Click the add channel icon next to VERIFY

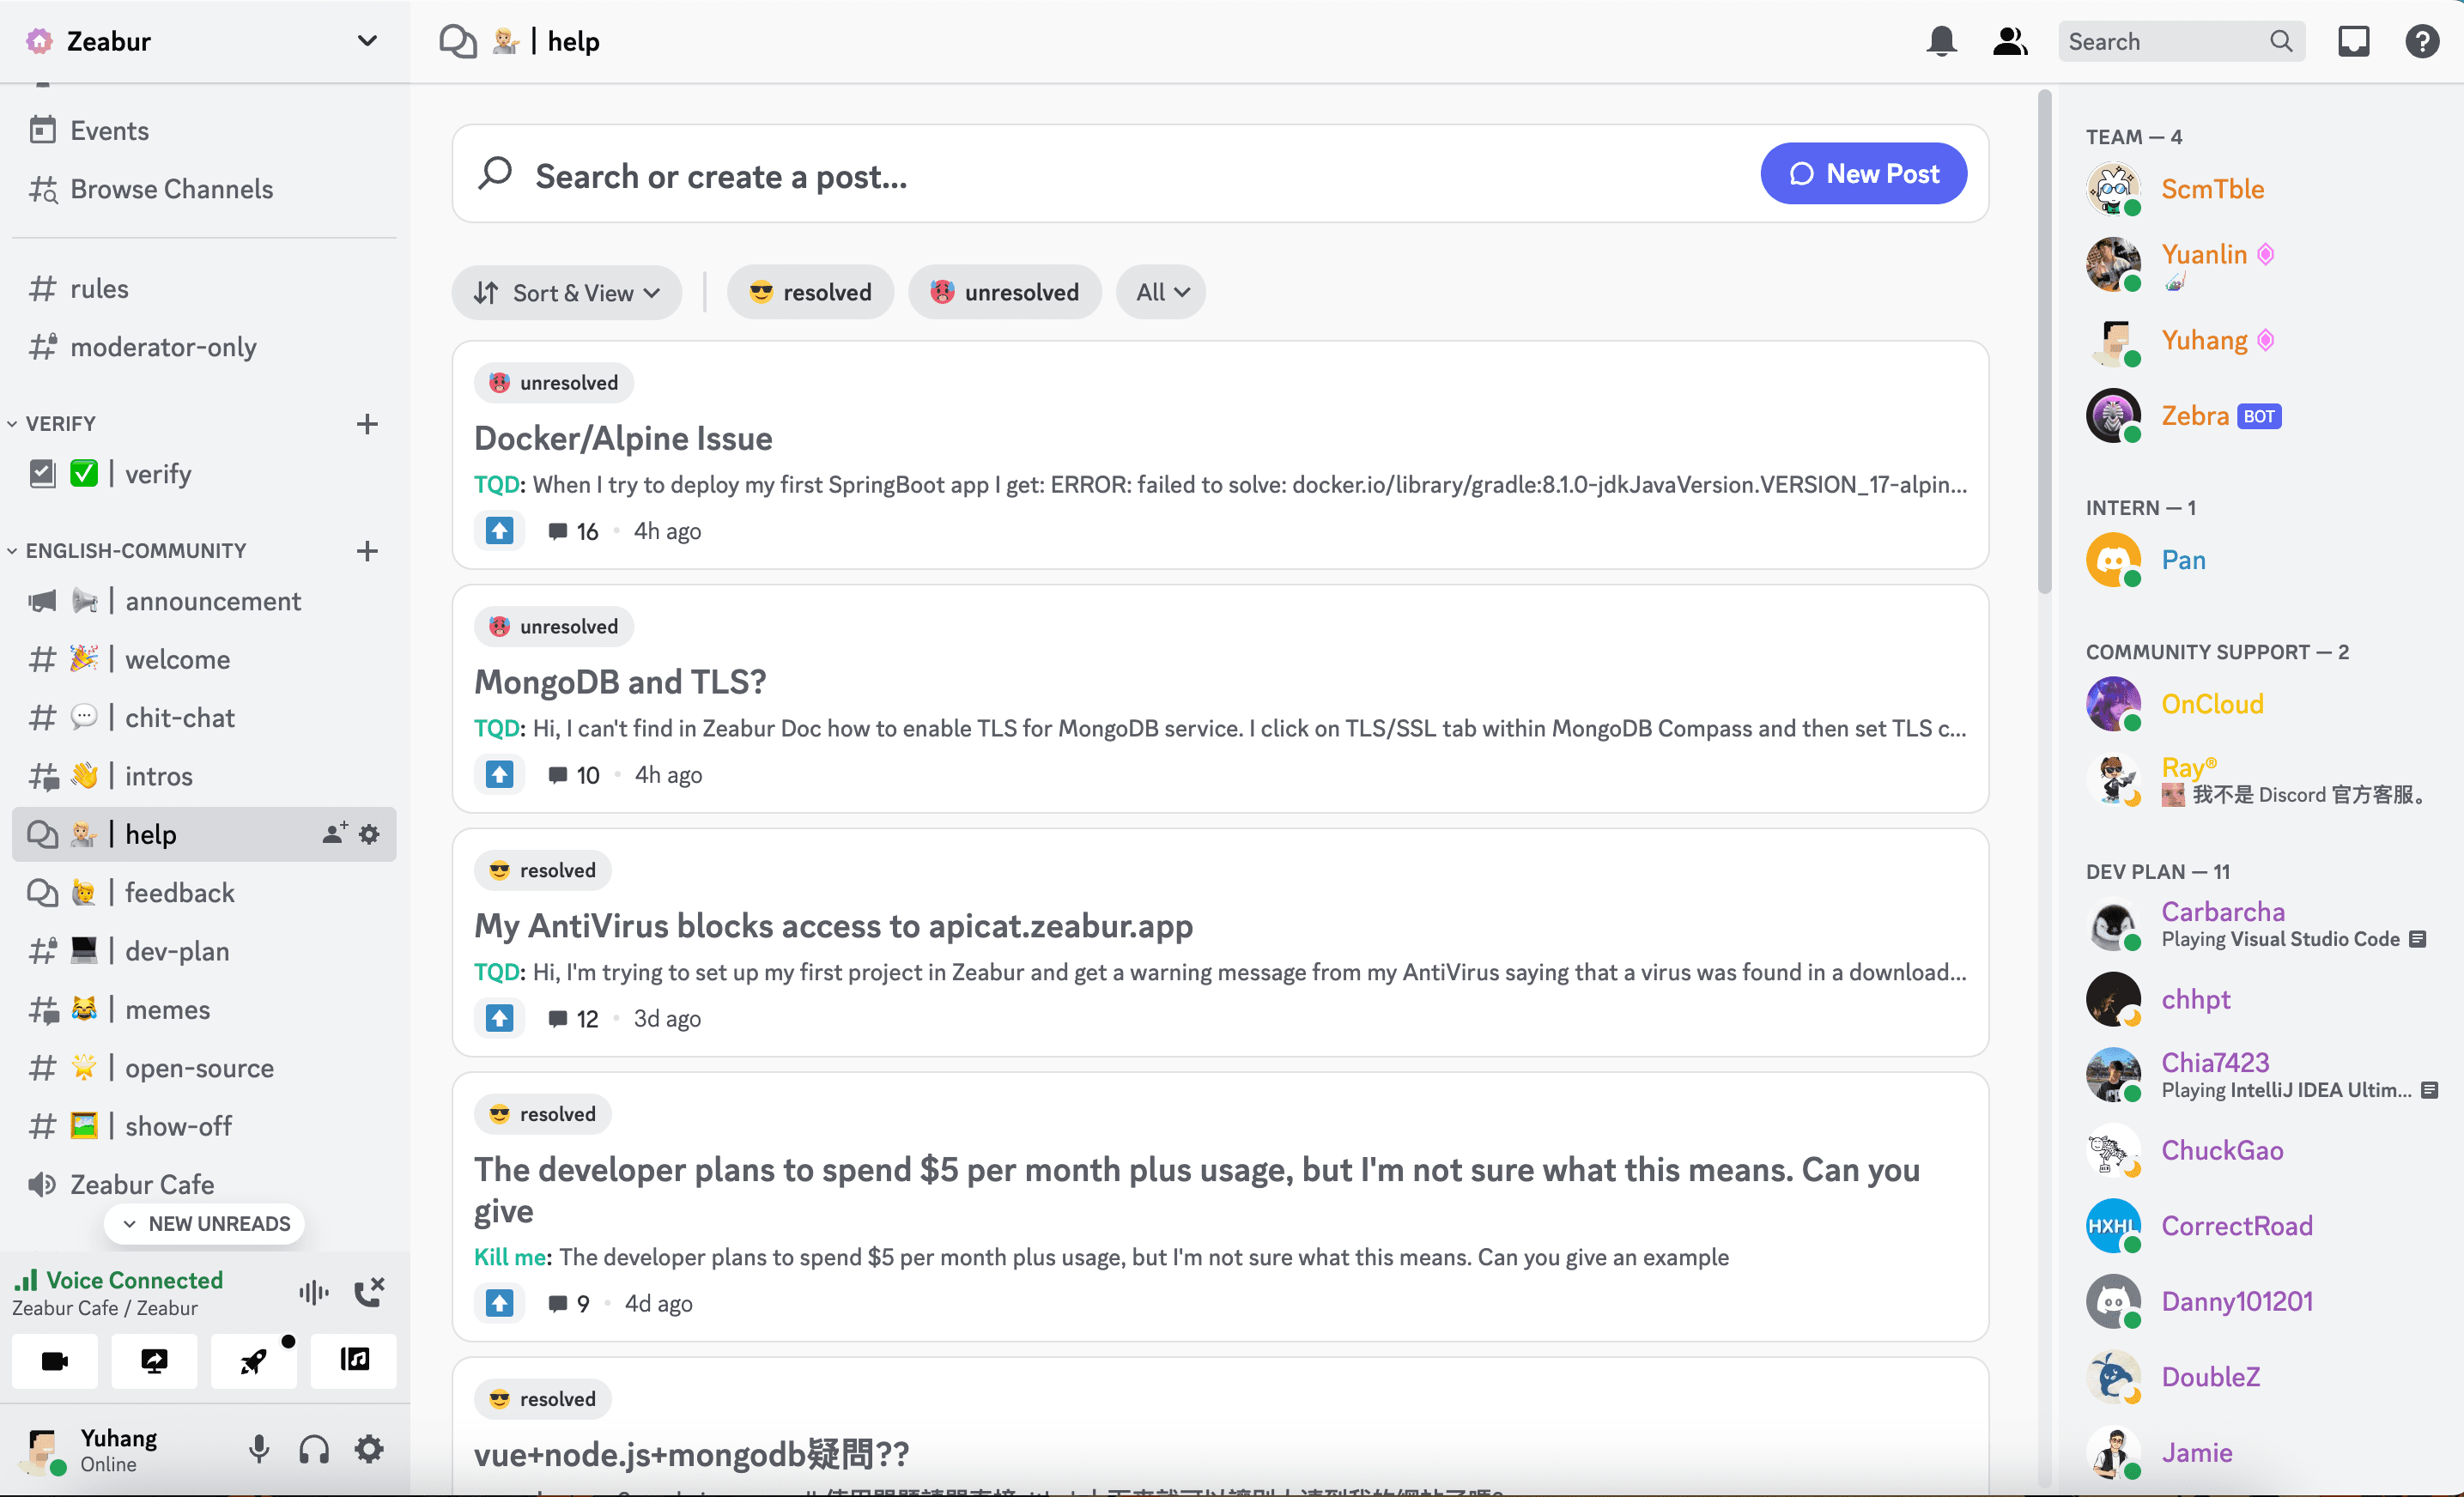pos(367,422)
